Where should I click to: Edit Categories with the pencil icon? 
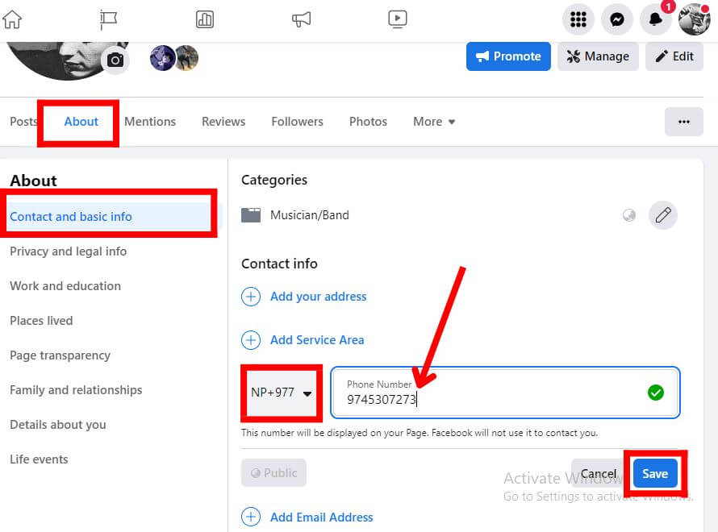pos(663,215)
